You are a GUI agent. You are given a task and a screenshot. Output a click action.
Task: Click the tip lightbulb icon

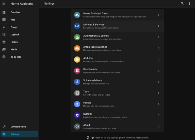point(88,138)
